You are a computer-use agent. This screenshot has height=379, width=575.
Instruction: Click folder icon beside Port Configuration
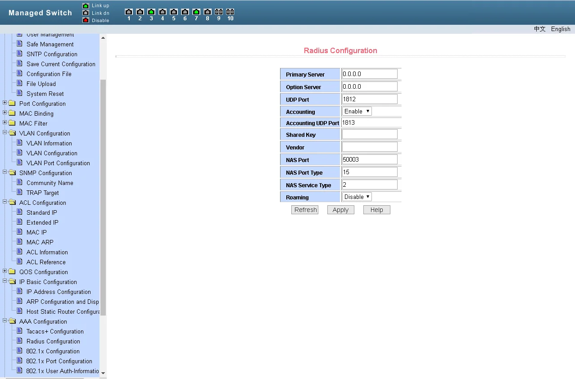(12, 104)
